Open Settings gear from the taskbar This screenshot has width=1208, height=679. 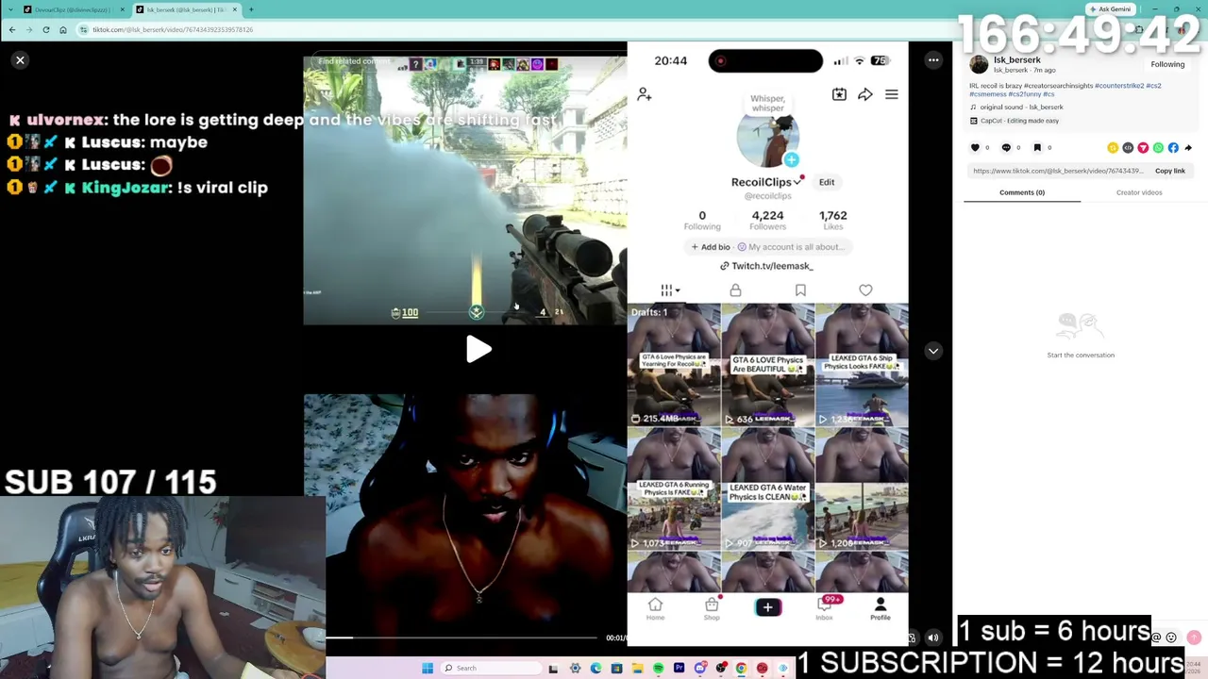(575, 669)
